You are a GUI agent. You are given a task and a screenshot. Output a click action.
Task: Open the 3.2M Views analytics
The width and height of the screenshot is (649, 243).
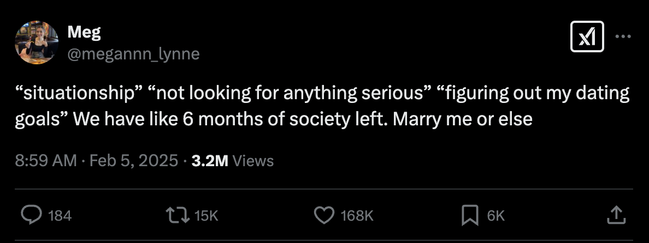tap(233, 161)
